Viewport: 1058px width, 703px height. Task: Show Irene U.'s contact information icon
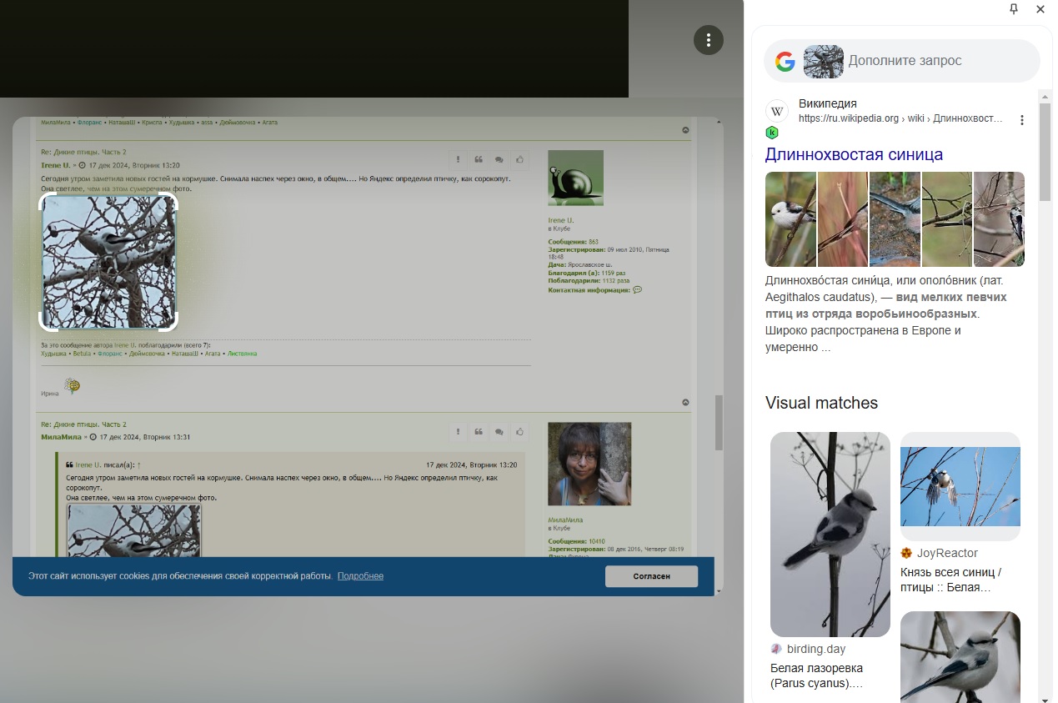coord(637,290)
